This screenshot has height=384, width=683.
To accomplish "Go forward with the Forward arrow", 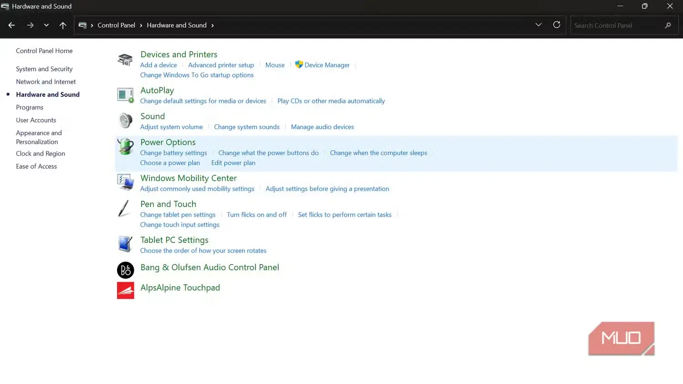I will pos(30,25).
